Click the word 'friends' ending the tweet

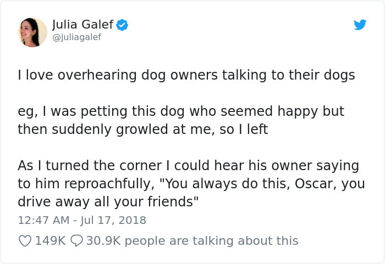pyautogui.click(x=170, y=201)
